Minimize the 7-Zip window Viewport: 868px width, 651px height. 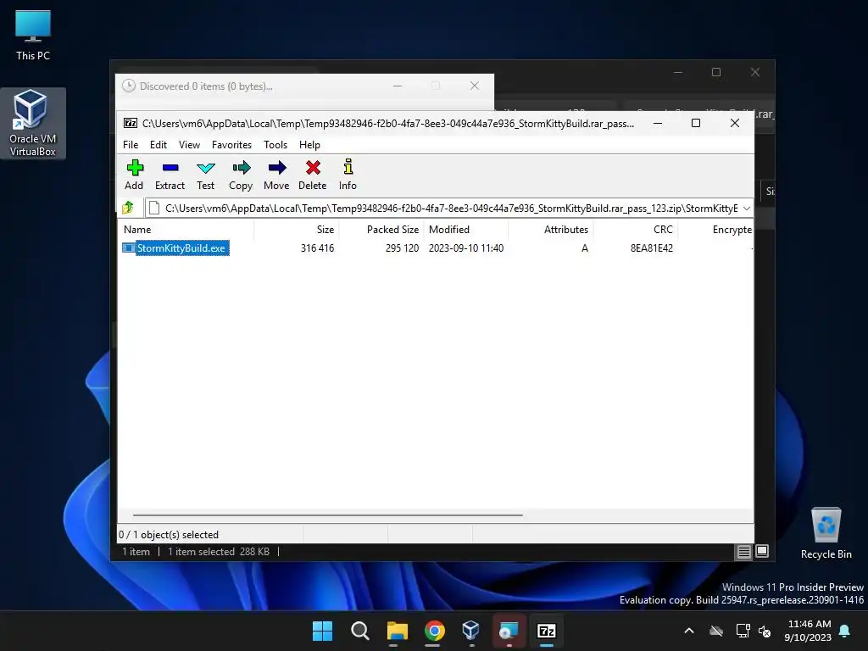658,123
